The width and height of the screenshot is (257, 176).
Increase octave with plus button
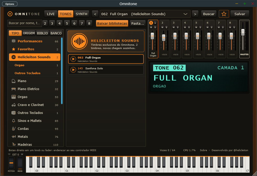(22, 154)
